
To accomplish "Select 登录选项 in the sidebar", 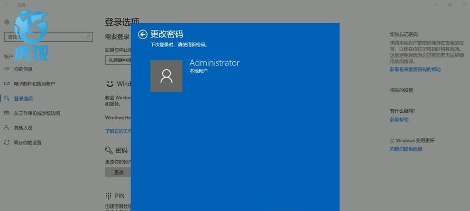I will tap(23, 98).
